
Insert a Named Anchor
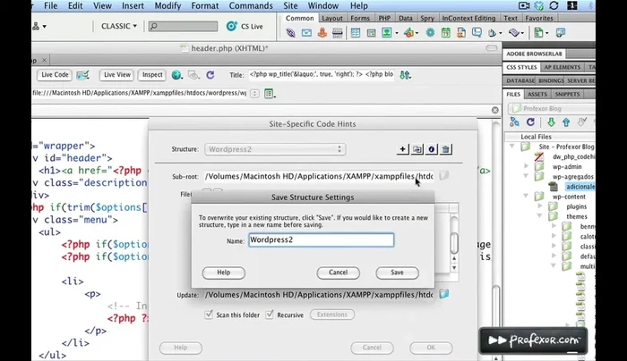click(x=322, y=33)
